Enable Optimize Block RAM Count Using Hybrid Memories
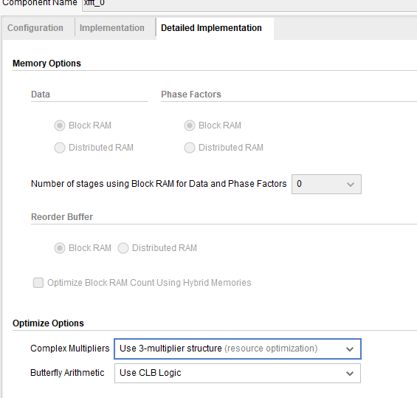Viewport: 417px width, 398px height. pyautogui.click(x=38, y=283)
